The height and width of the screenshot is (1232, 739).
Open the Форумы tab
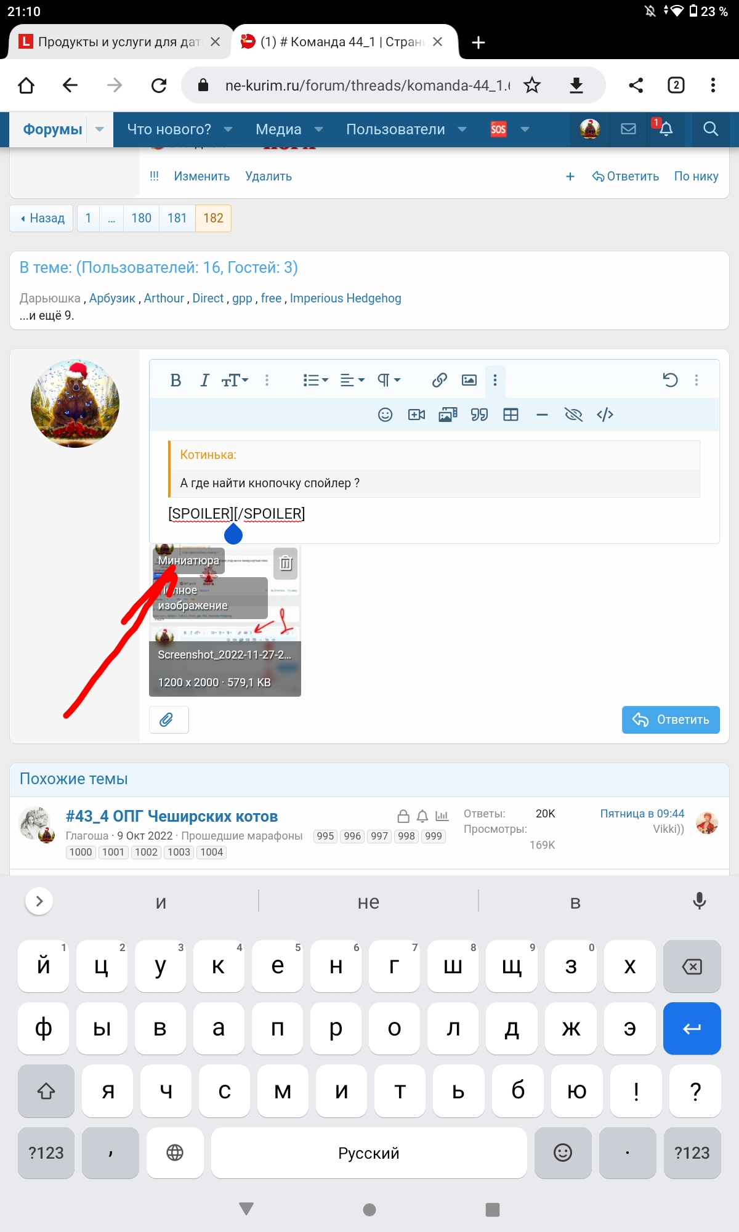coord(52,129)
